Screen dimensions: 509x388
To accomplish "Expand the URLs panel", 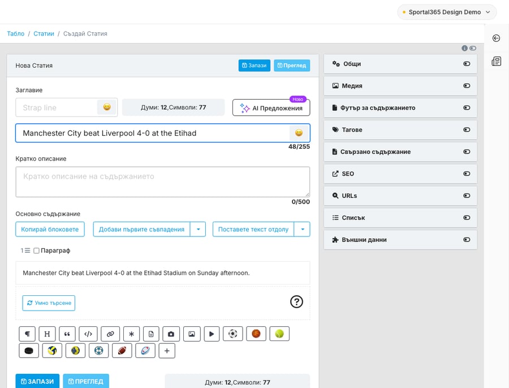I will [400, 196].
